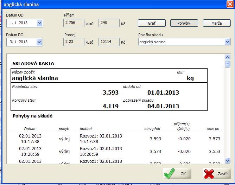235x185 pixels.
Task: Open the Položka skladu dropdown arrow
Action: pos(227,42)
